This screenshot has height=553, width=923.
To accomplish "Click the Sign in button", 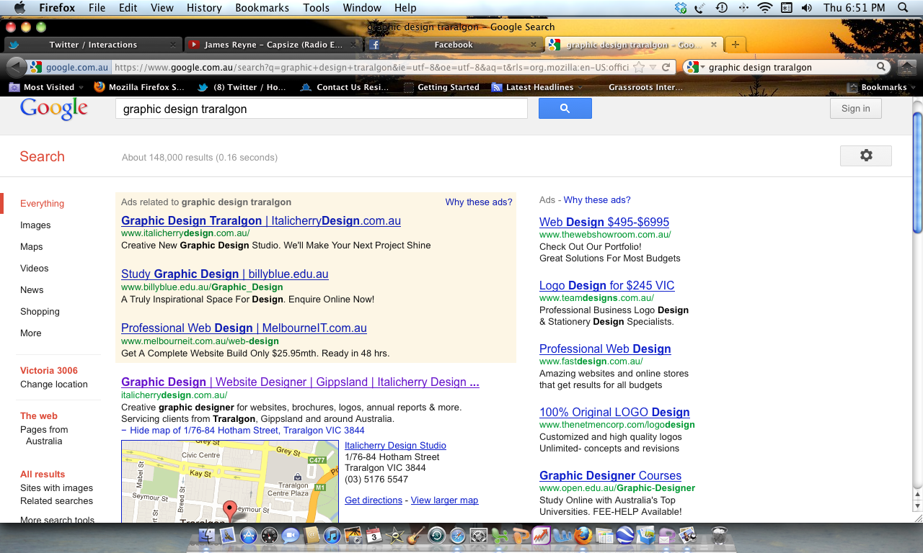I will coord(855,109).
